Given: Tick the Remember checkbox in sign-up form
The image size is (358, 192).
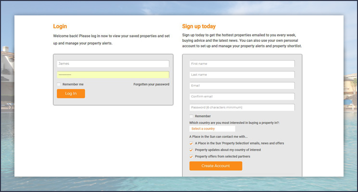Looking at the screenshot, I should click(x=192, y=116).
